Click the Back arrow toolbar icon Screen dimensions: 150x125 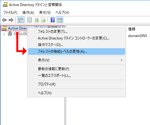[x=4, y=20]
